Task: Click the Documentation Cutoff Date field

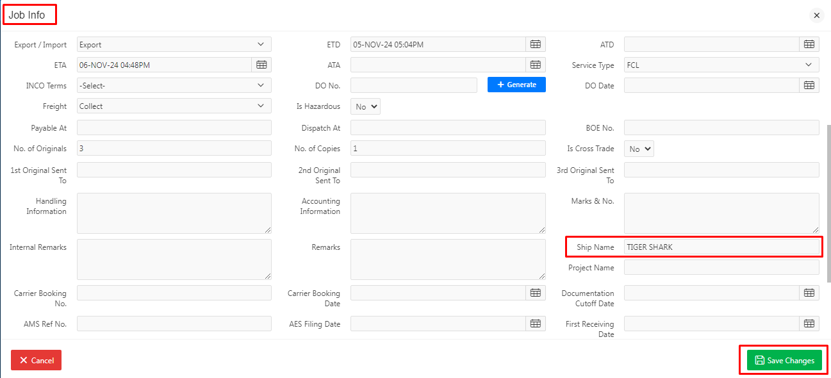Action: point(712,293)
